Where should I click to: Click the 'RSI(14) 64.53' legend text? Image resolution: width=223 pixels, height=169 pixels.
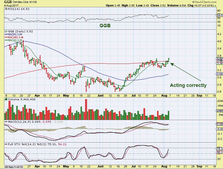click(19, 9)
